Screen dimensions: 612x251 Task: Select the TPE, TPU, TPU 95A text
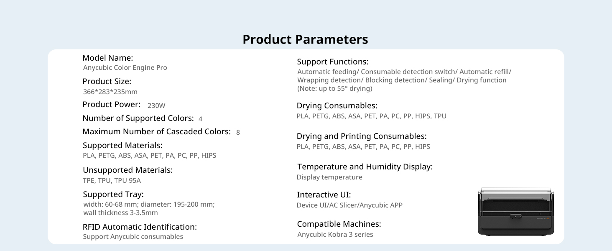click(112, 181)
